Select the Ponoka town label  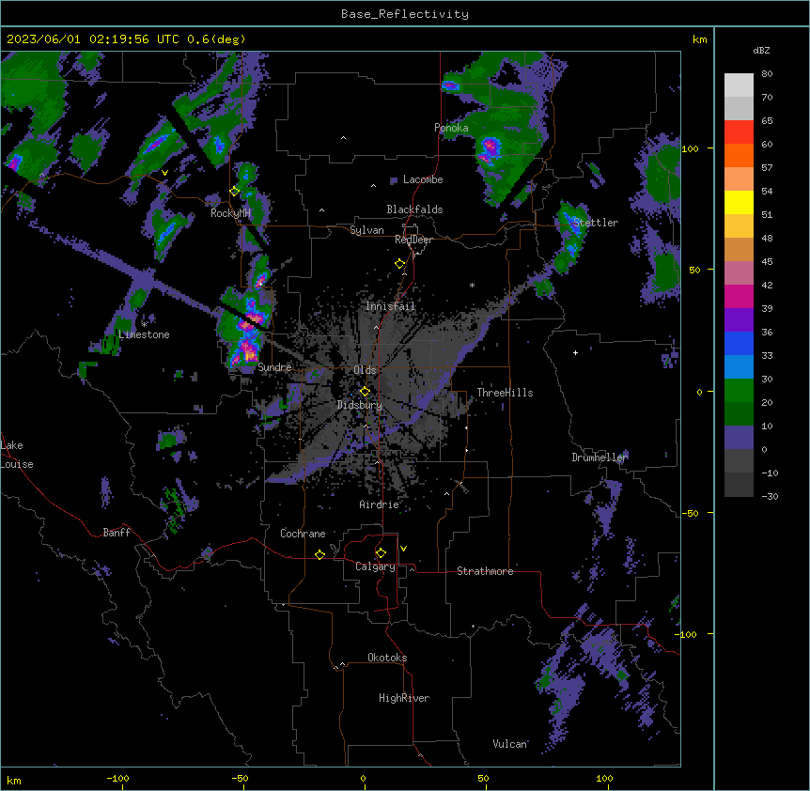click(451, 128)
